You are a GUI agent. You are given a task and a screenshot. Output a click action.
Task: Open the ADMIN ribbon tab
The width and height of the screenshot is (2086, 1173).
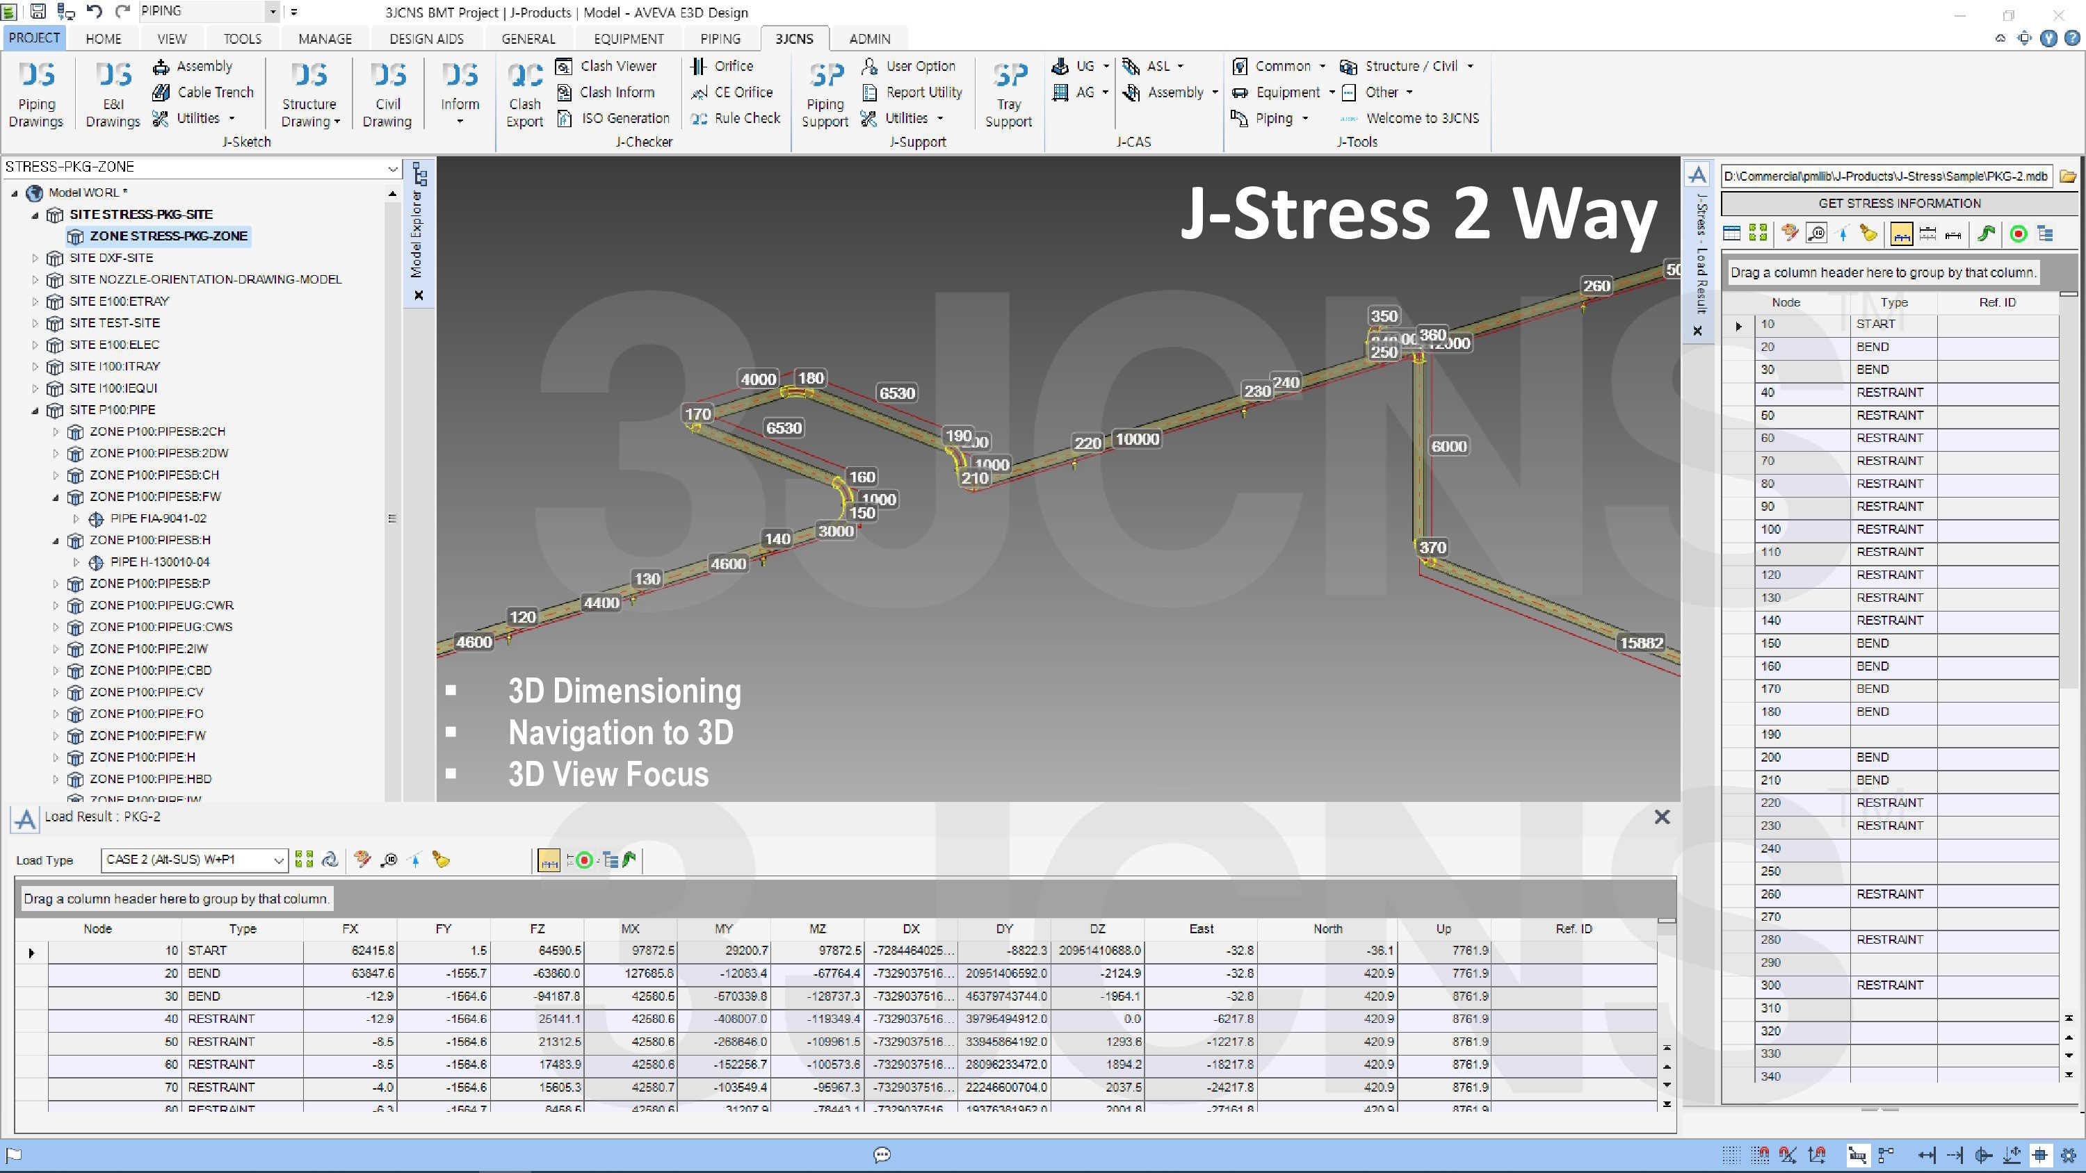(x=870, y=39)
